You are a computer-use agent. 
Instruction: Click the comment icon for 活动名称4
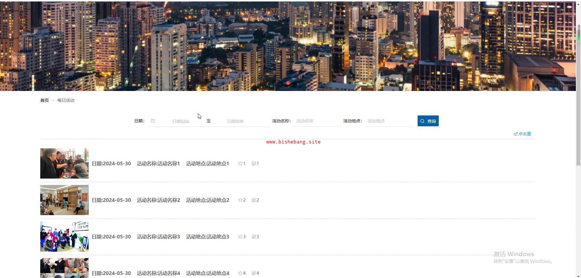point(254,273)
